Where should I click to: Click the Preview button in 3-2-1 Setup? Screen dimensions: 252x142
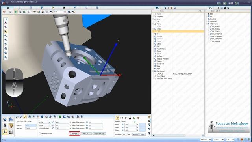[74, 133]
